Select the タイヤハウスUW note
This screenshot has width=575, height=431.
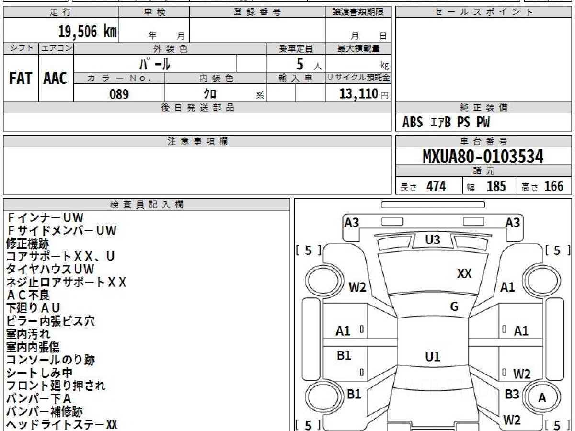50,270
